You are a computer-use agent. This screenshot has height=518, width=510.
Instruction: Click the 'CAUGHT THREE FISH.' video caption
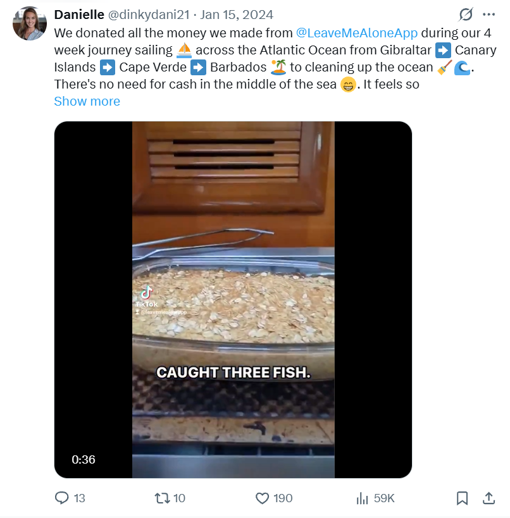pyautogui.click(x=233, y=373)
